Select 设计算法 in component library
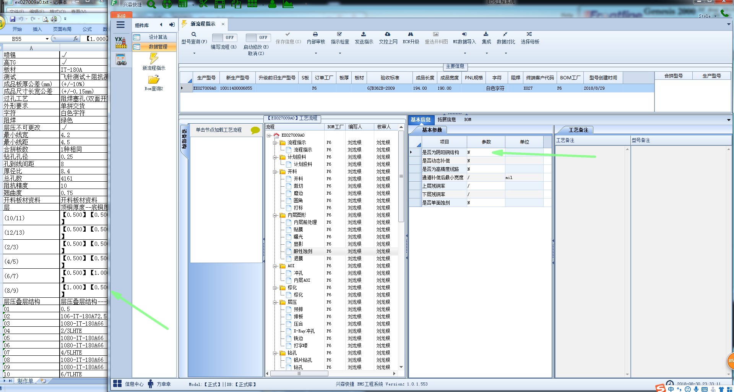 154,37
